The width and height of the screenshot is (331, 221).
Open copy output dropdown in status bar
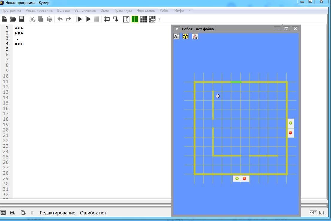coord(23,213)
